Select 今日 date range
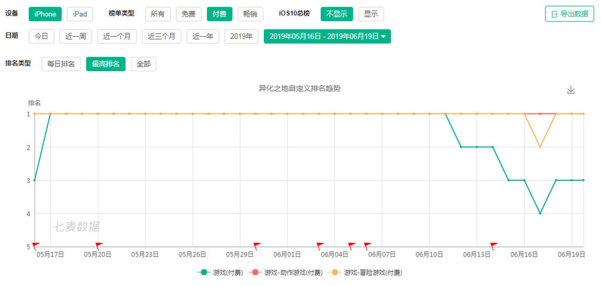 (x=41, y=36)
